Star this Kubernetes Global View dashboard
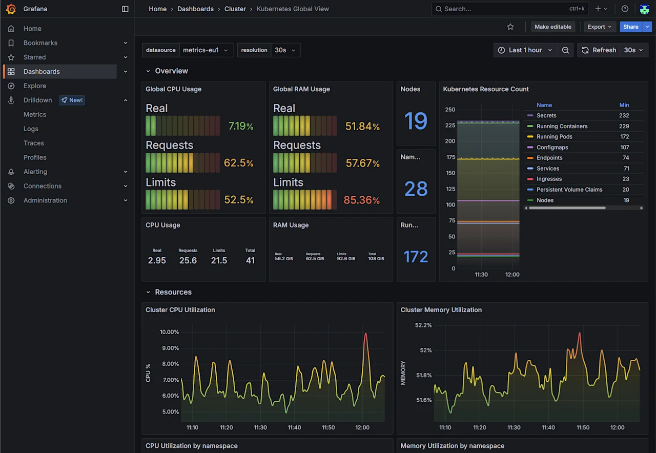The image size is (656, 453). pos(510,26)
